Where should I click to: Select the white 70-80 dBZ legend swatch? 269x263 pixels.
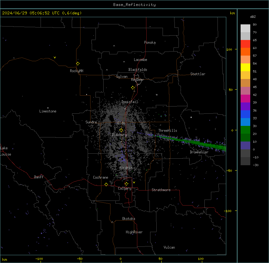tap(245, 28)
